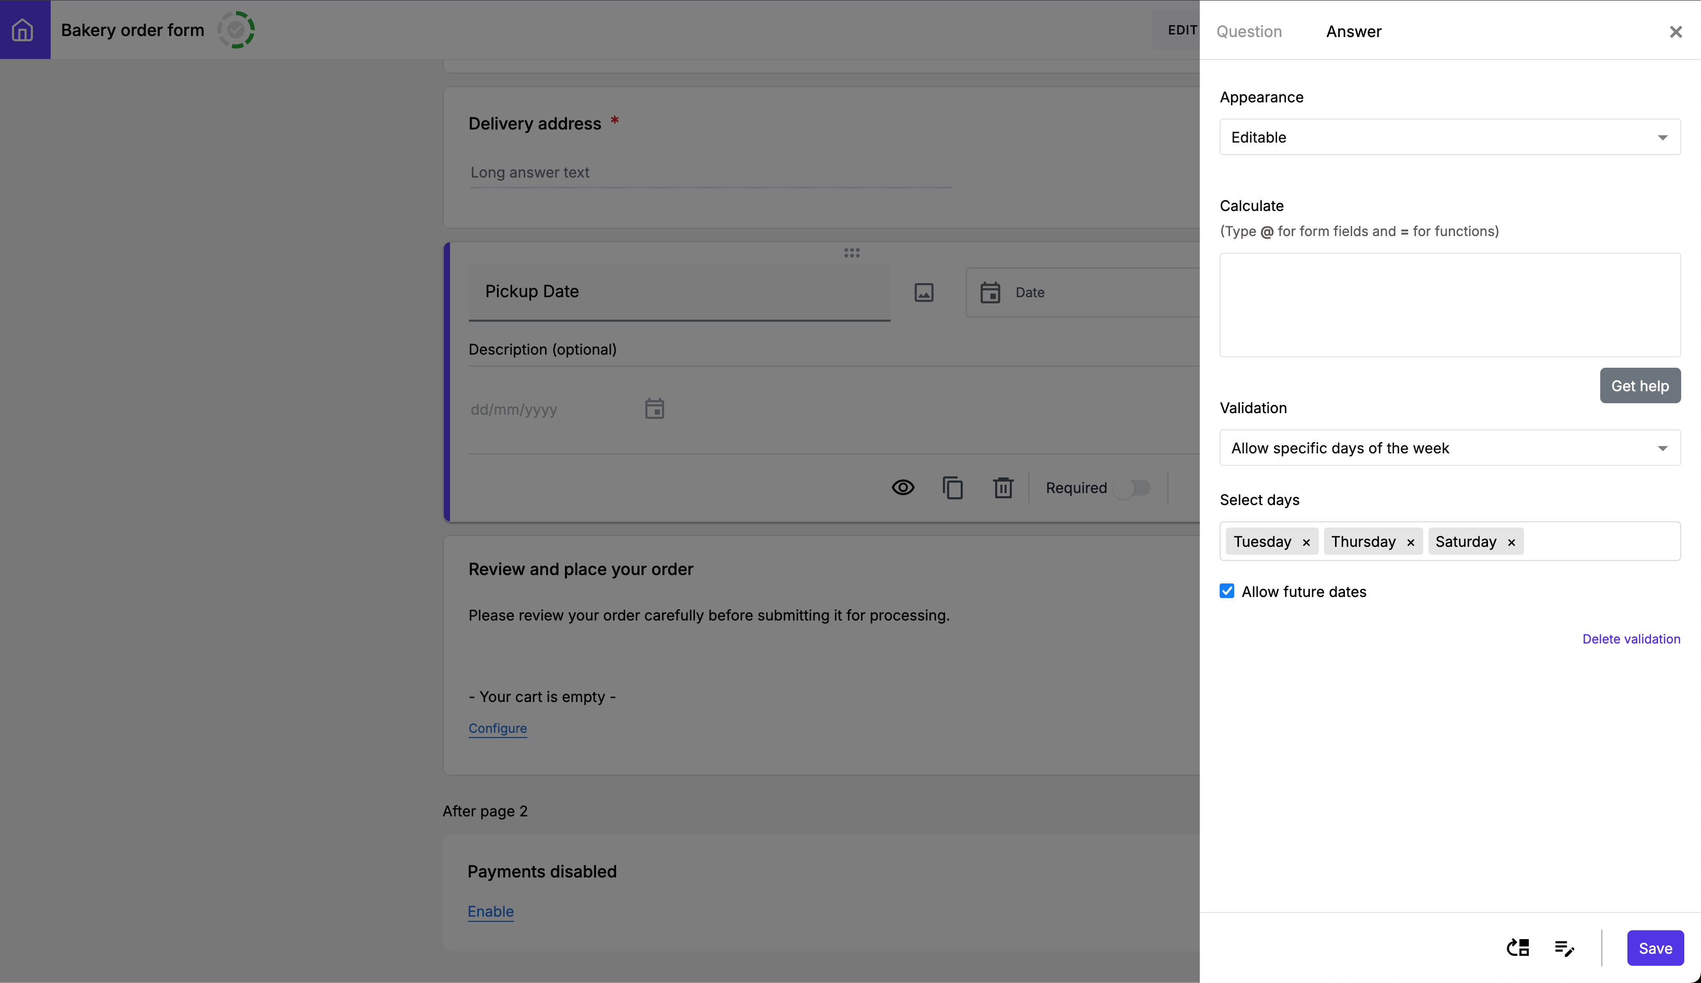The image size is (1701, 983).
Task: Click the add image icon beside Pickup Date
Action: coord(924,292)
